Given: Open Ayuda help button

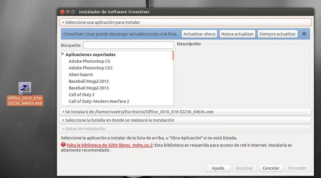Looking at the screenshot, I should [218, 168].
